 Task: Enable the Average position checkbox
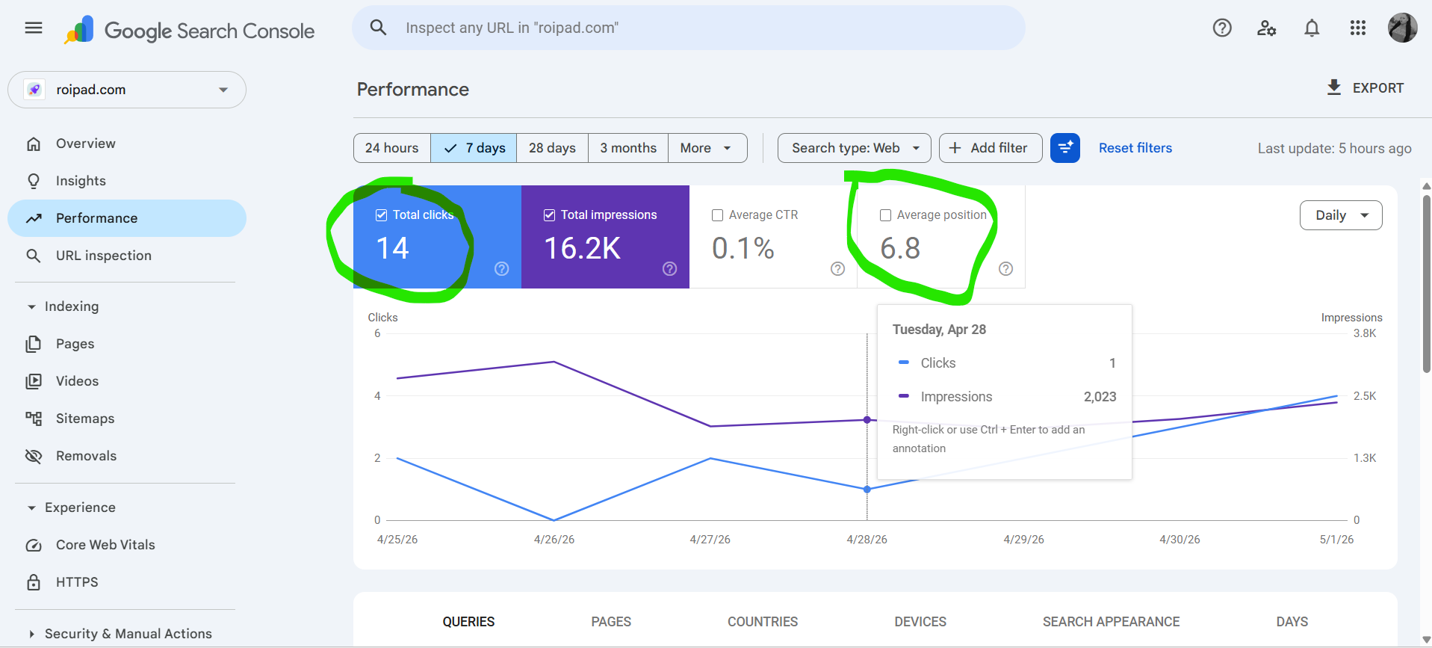885,215
